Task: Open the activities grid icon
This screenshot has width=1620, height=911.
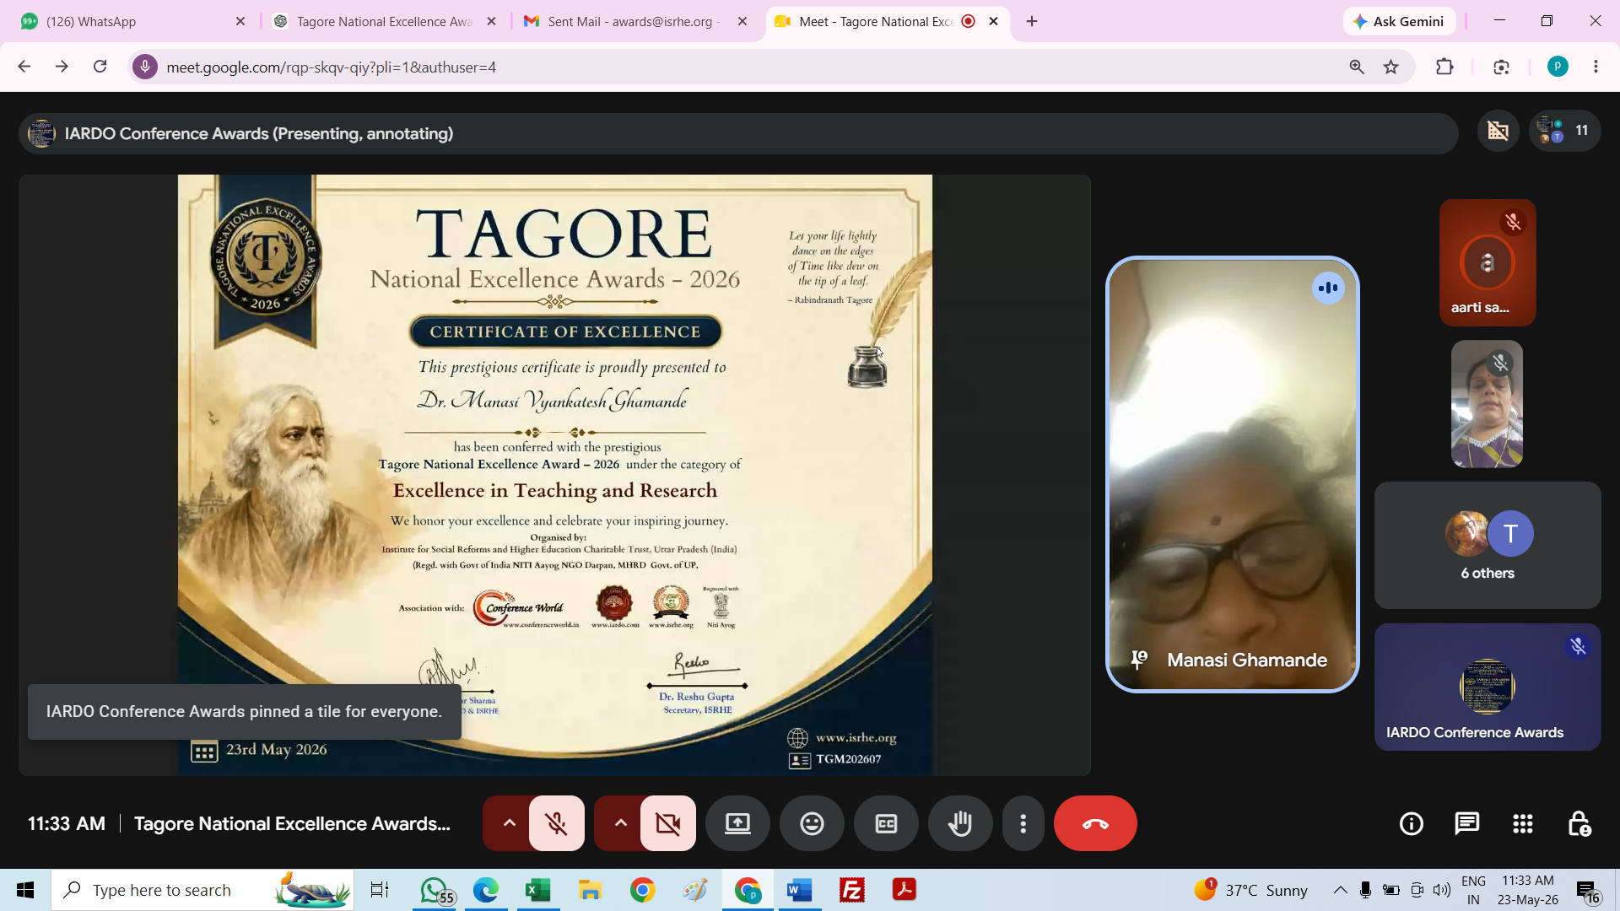Action: pos(1523,823)
